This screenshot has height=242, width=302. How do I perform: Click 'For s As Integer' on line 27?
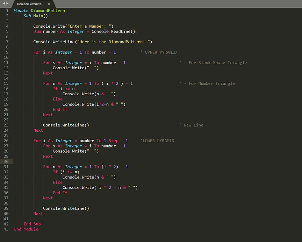[x=63, y=146]
